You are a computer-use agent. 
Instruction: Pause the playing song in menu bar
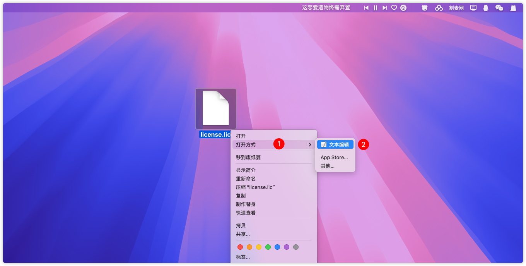[375, 8]
